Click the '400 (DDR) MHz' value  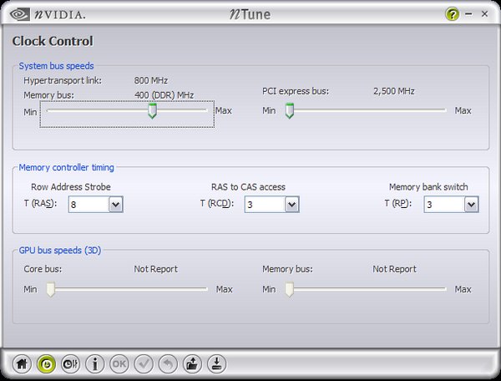164,95
